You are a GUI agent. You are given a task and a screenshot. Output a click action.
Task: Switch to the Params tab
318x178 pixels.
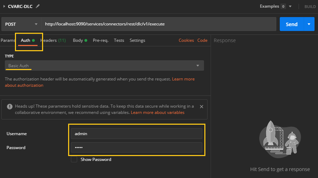8,40
